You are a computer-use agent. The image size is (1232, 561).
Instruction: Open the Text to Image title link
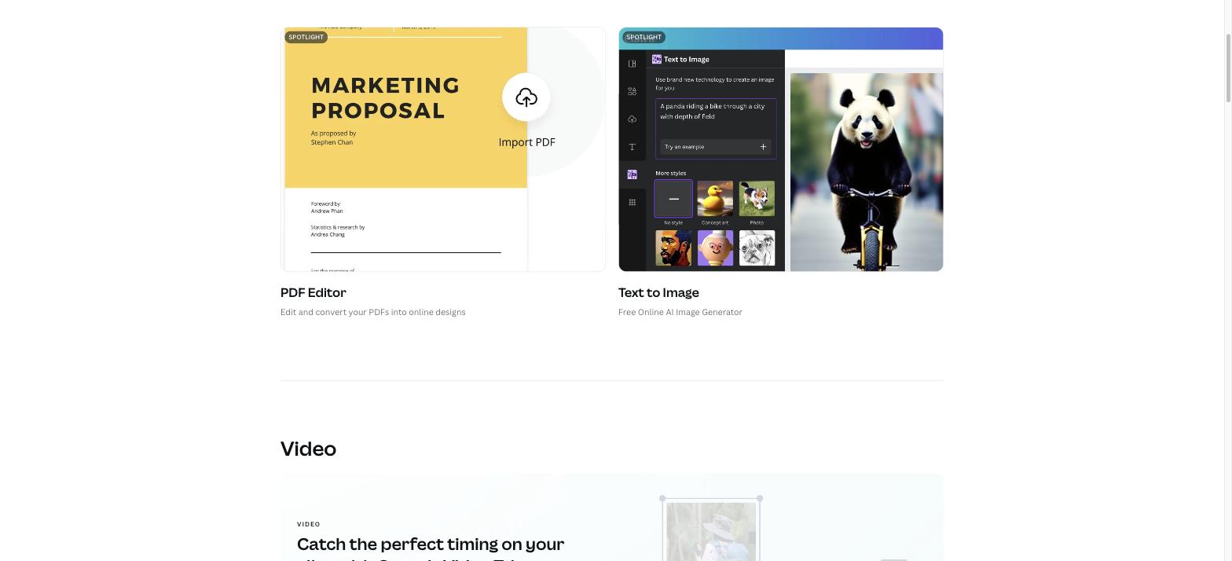pos(658,292)
